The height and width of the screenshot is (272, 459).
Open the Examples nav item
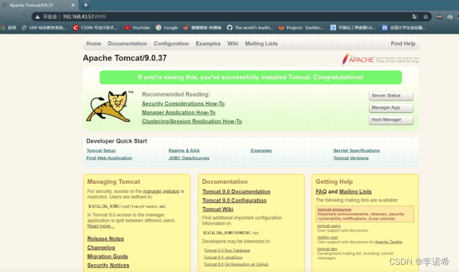click(208, 44)
